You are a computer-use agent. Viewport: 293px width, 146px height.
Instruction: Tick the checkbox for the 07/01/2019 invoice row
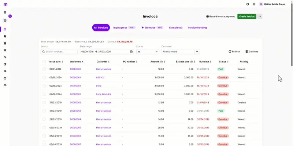[x=44, y=69]
